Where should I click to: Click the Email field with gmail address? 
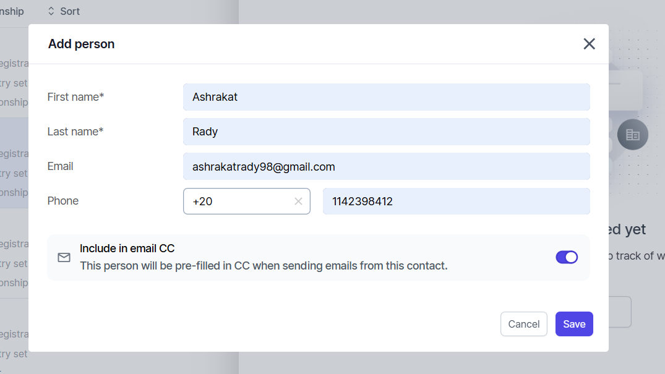(387, 167)
